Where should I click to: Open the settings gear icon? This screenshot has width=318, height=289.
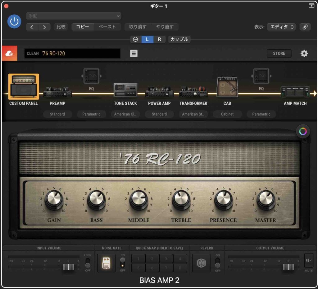304,54
